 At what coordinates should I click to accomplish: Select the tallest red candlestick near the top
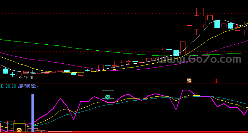196,22
